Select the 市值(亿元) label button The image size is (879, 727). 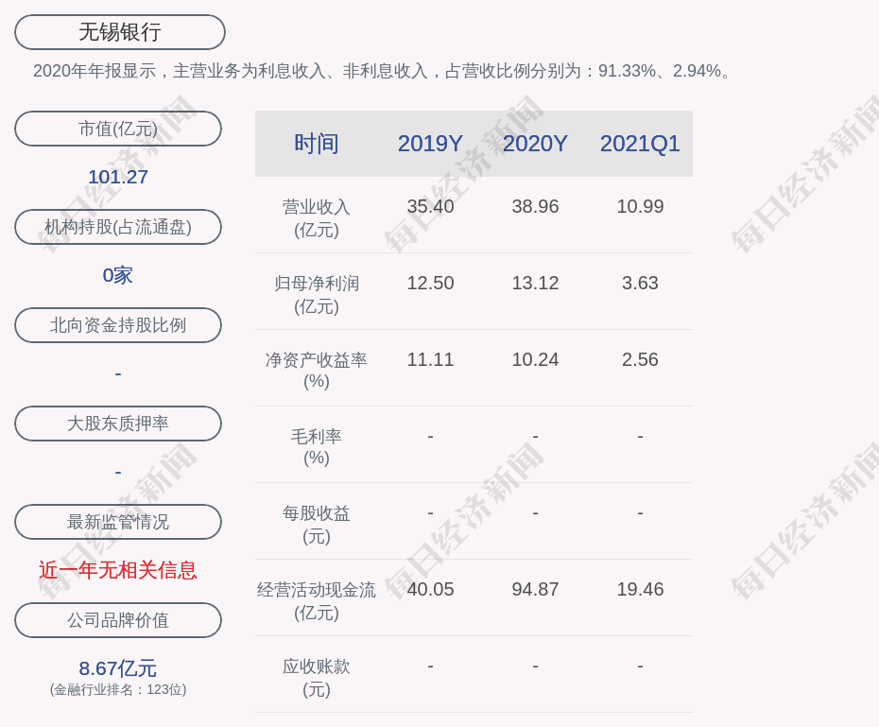(118, 129)
